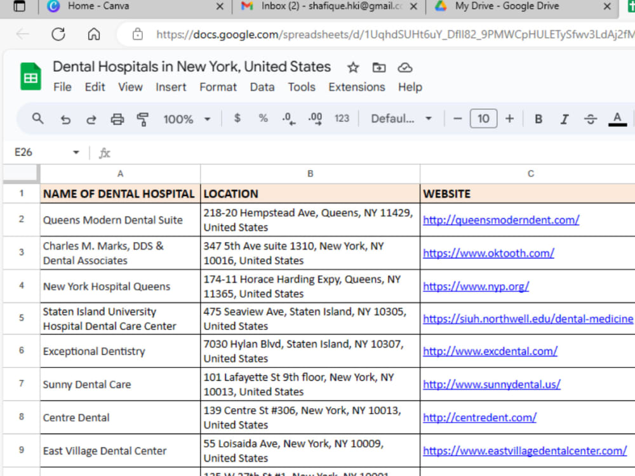This screenshot has width=635, height=476.
Task: Star the spreadsheet
Action: click(x=353, y=67)
